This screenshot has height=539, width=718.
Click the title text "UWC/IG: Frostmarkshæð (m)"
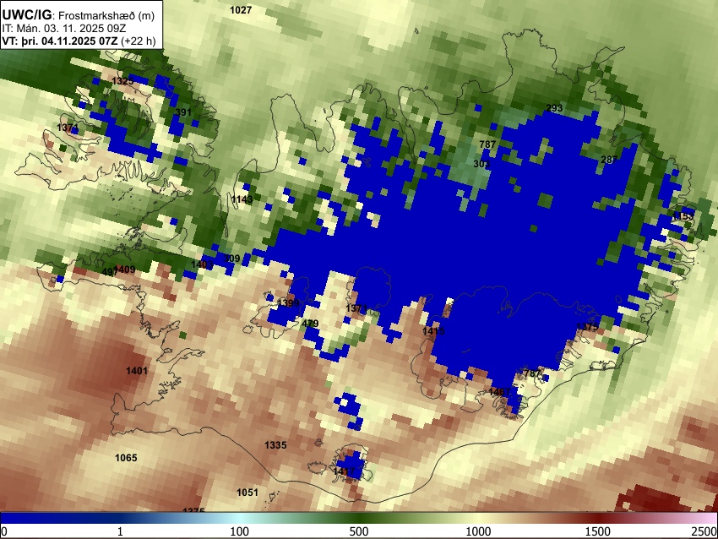coord(79,14)
